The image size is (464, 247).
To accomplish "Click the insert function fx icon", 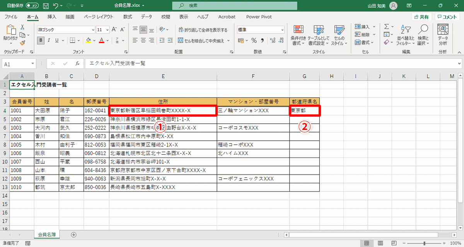I will (x=77, y=63).
